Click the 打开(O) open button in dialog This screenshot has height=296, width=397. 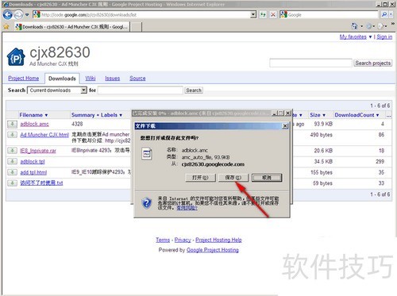pyautogui.click(x=200, y=178)
